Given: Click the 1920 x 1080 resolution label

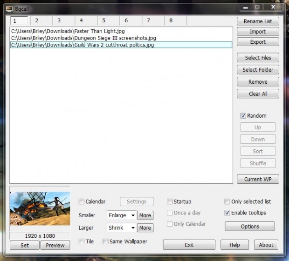Looking at the screenshot, I should 40,236.
